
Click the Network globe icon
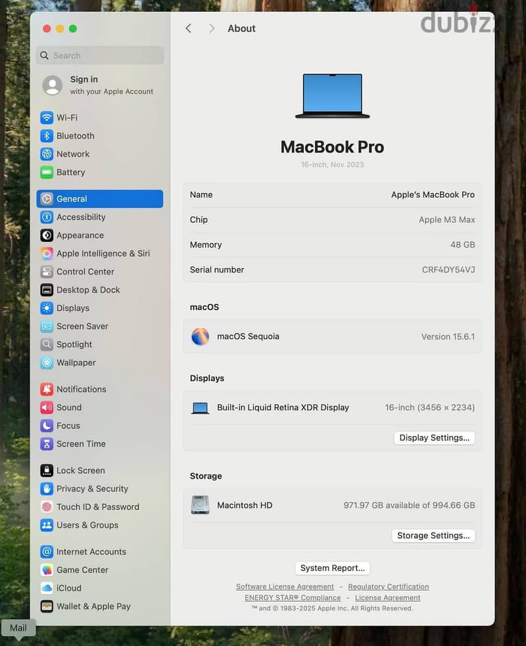tap(47, 154)
